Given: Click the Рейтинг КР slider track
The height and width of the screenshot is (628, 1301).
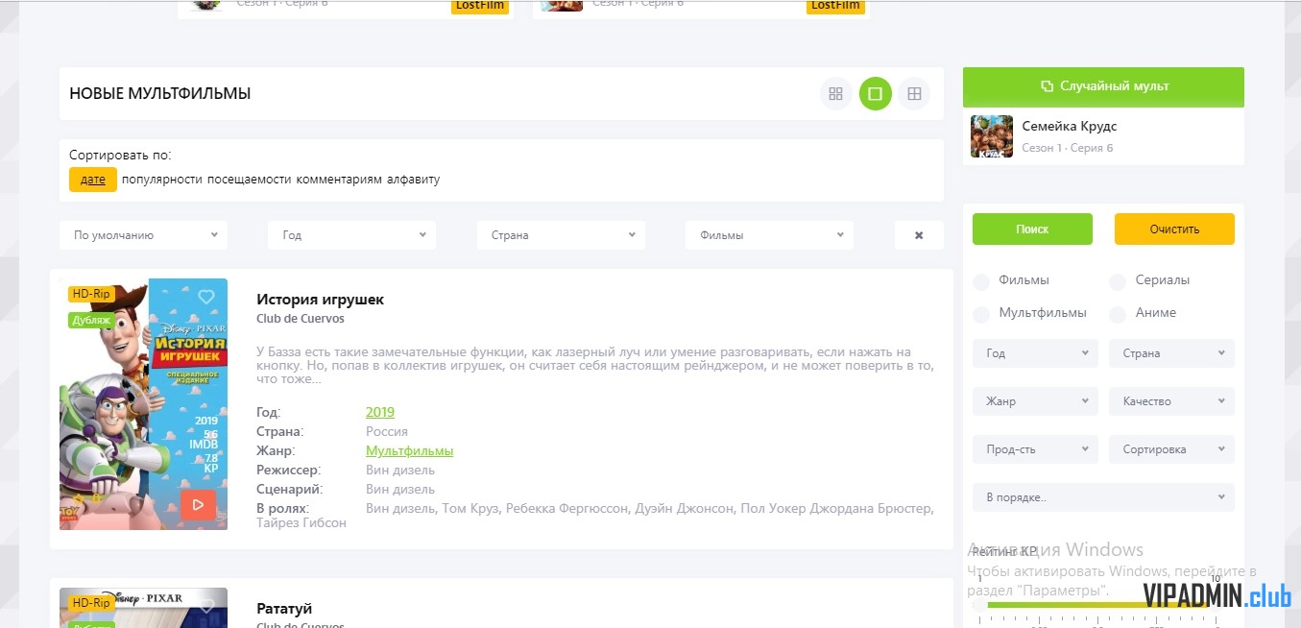Looking at the screenshot, I should [x=1098, y=605].
